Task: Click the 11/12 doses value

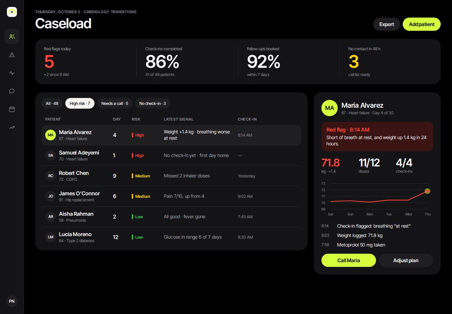Action: [369, 163]
